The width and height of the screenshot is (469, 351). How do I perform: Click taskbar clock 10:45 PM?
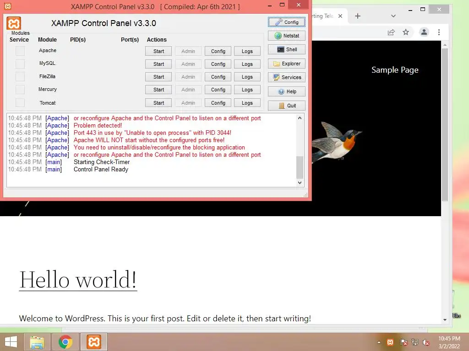(449, 339)
